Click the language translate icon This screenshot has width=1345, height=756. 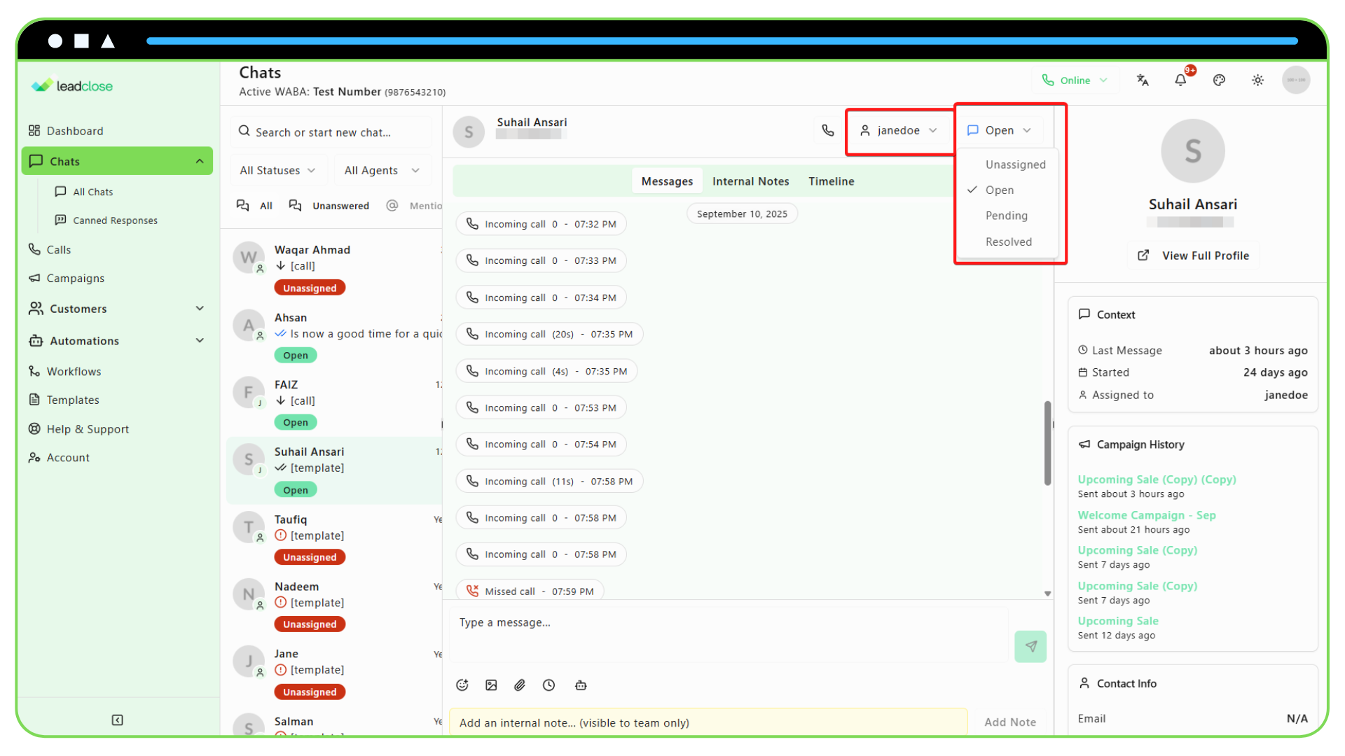tap(1143, 80)
